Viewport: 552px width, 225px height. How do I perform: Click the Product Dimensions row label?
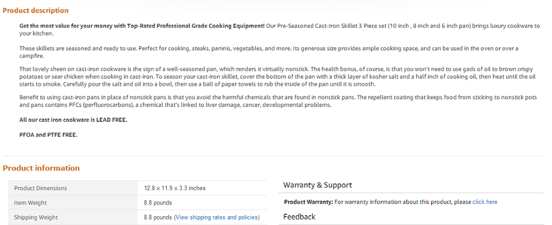click(40, 188)
